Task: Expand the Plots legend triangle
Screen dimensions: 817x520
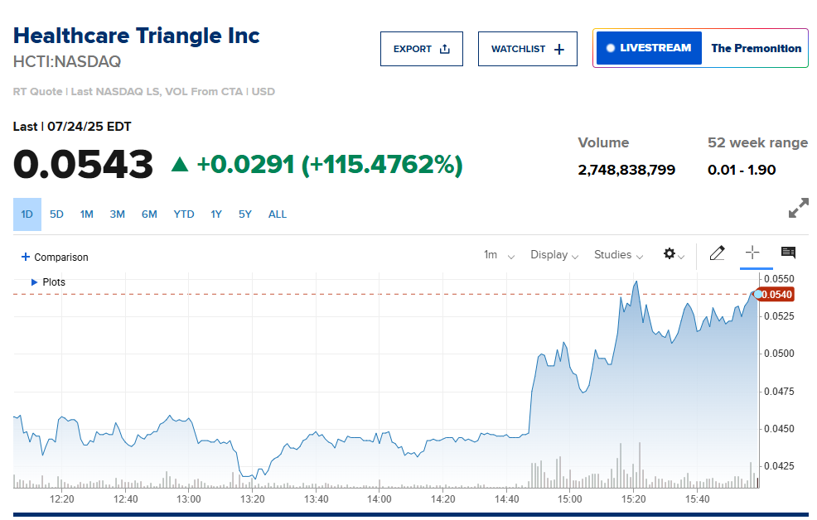Action: pos(34,282)
